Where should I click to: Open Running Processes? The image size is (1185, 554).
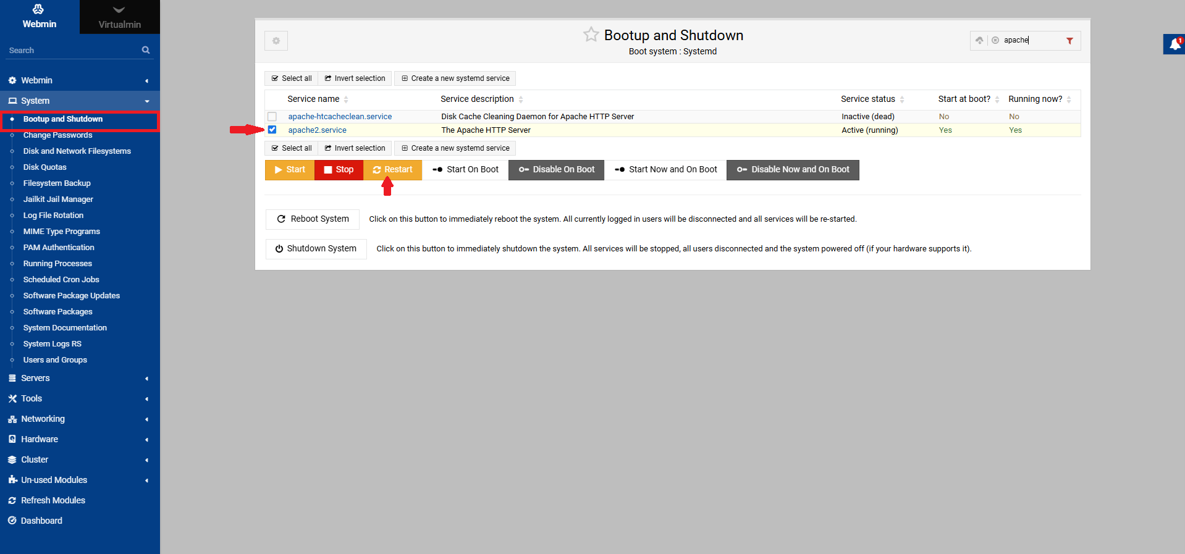57,264
